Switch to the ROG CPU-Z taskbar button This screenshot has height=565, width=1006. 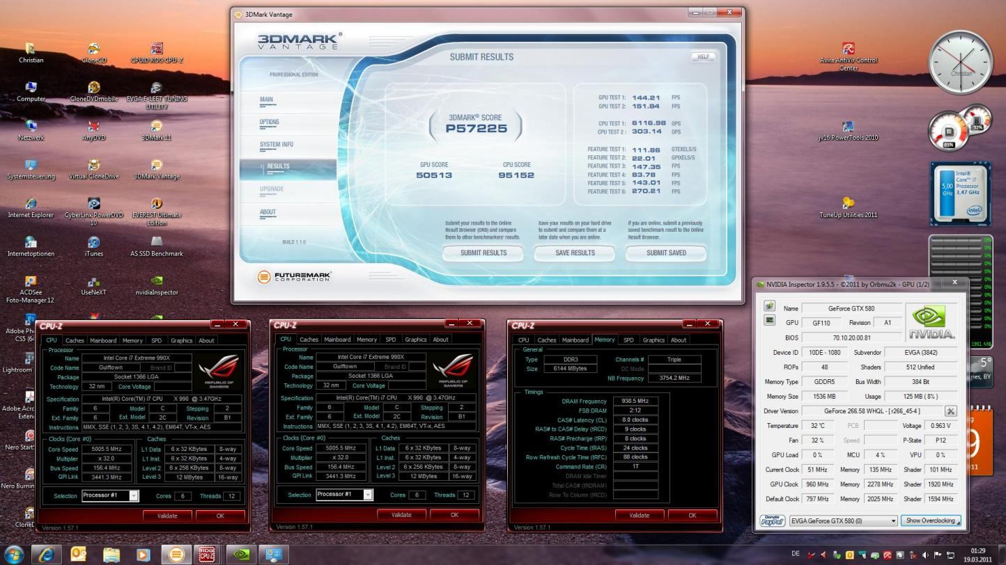tap(207, 555)
